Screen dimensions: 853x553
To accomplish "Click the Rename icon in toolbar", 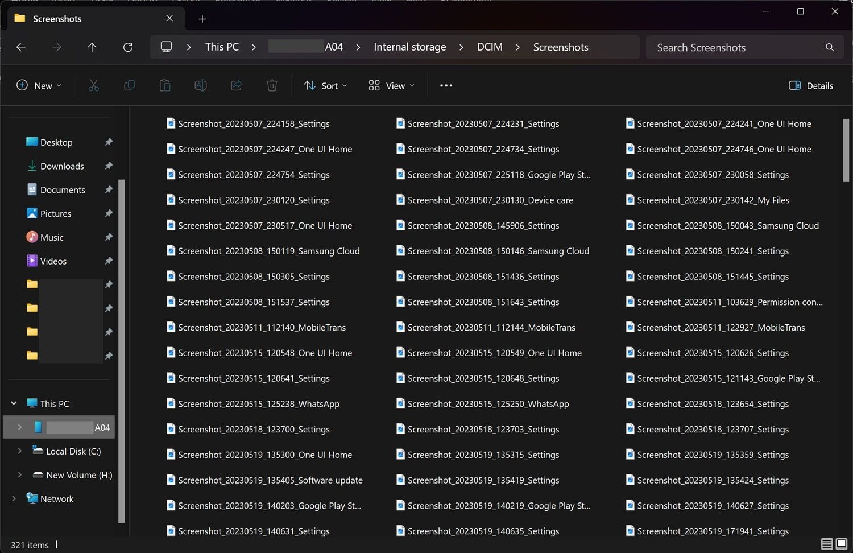I will point(201,86).
